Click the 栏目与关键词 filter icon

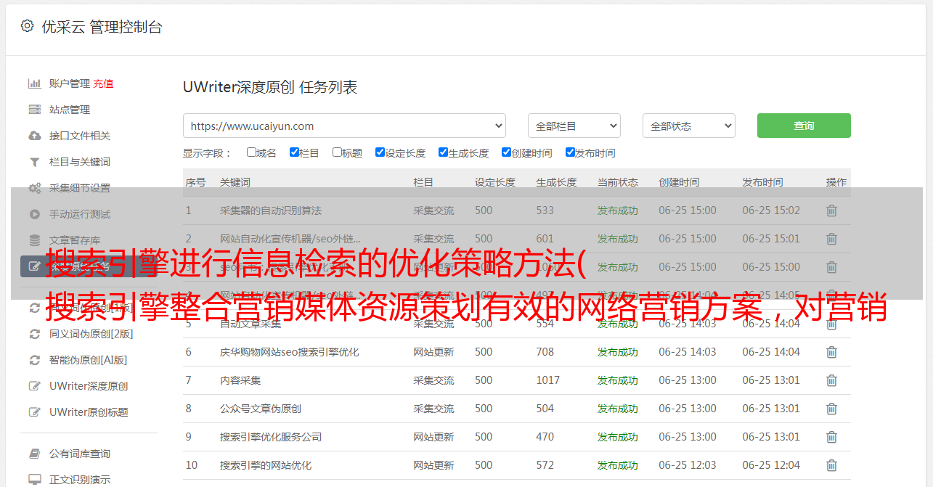click(34, 162)
